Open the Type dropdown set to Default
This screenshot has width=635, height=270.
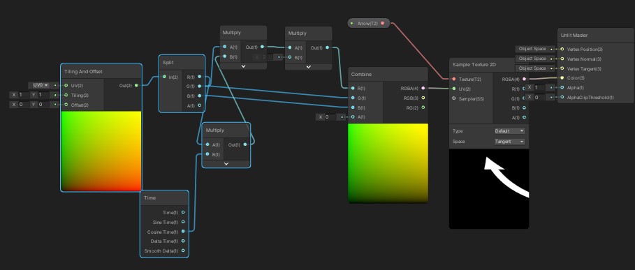509,131
